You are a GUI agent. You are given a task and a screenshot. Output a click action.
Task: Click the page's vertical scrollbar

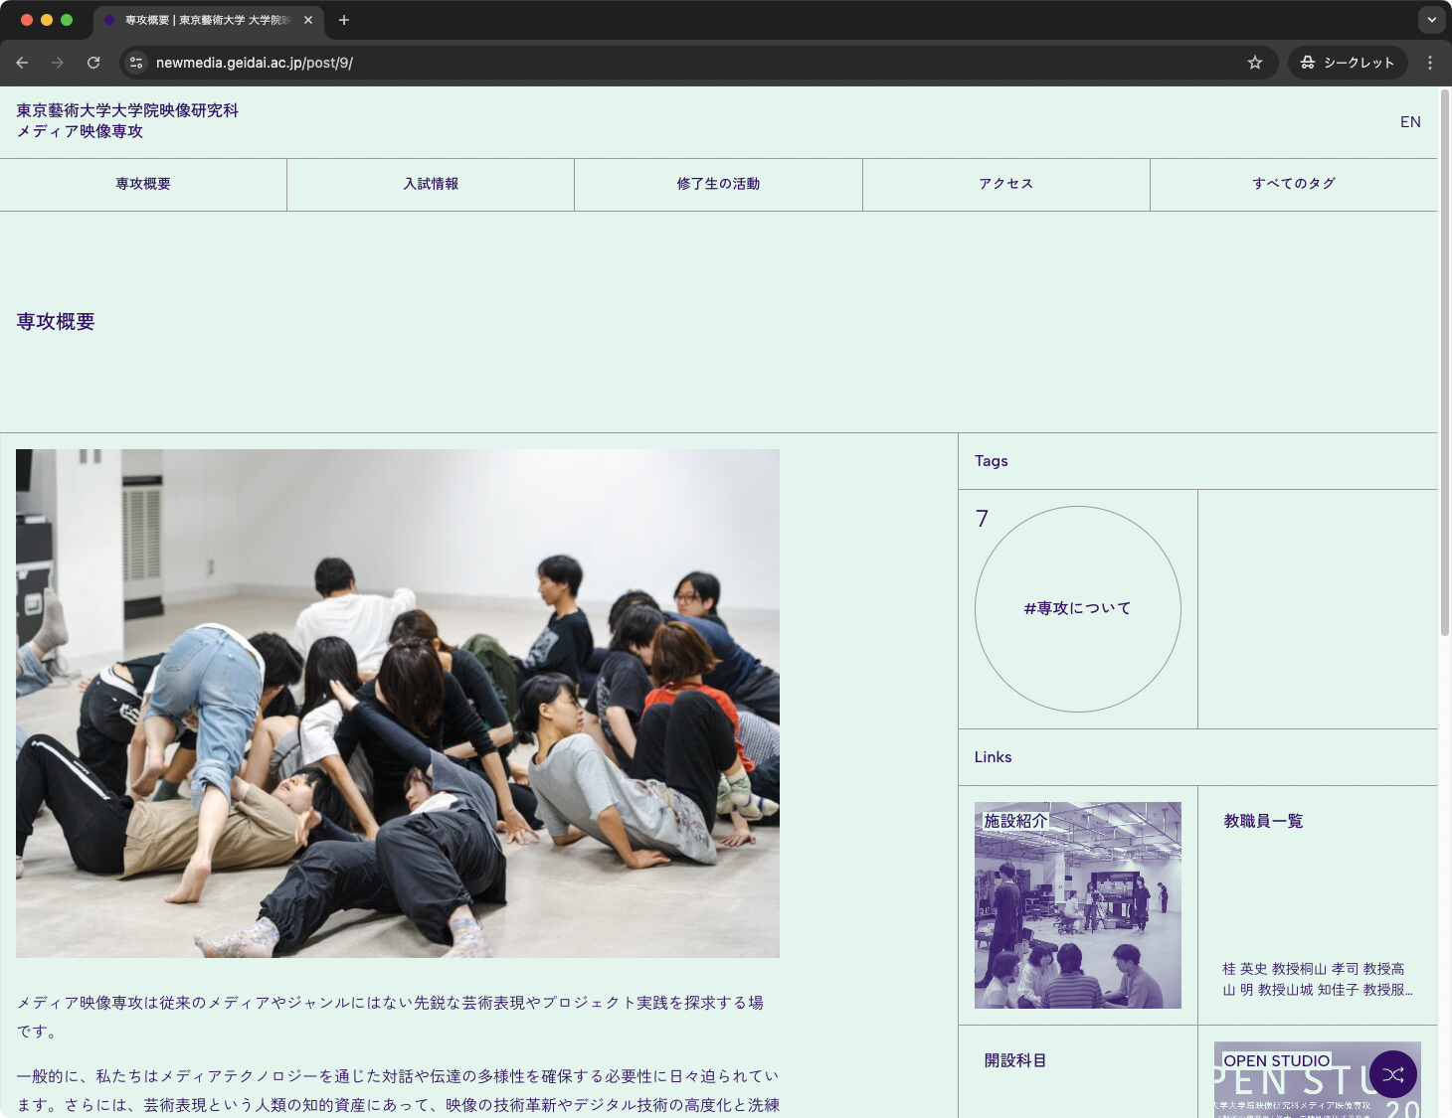click(x=1444, y=363)
